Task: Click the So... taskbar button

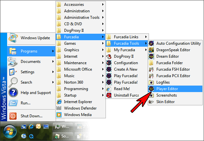Action: coord(63,136)
